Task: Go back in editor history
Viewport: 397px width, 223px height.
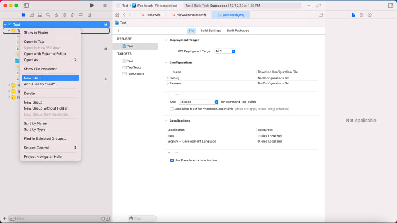Action: 124,15
